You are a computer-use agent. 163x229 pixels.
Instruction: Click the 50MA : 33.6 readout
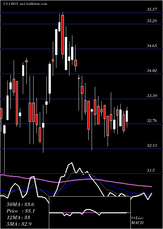click(20, 204)
